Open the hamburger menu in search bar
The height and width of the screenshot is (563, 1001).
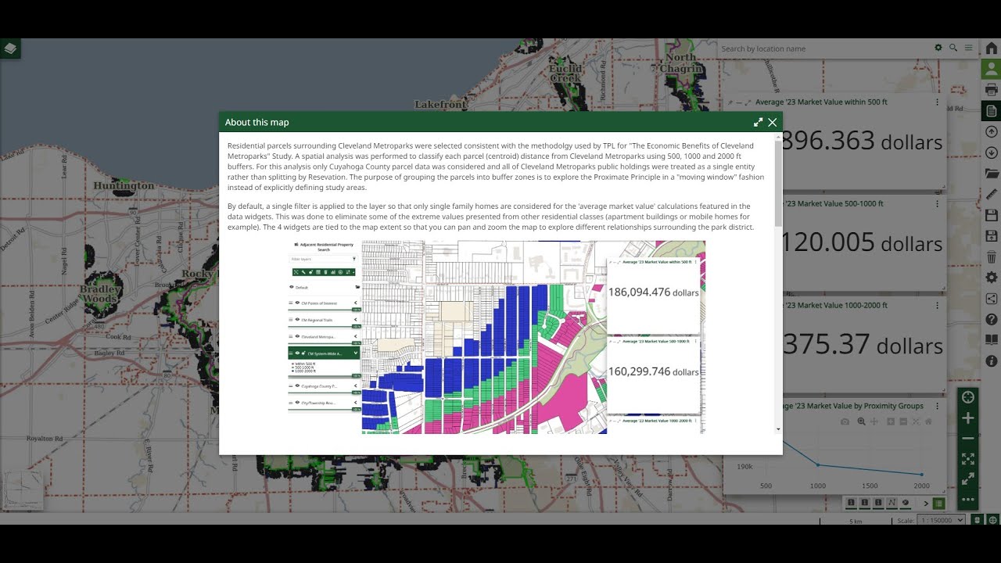(x=968, y=48)
